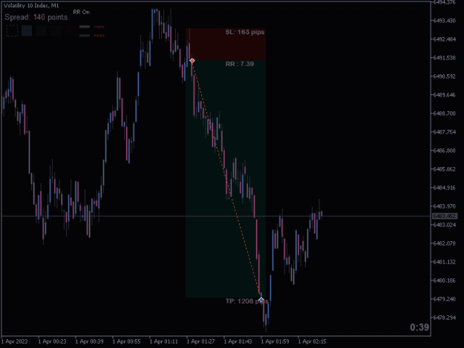Choose the lower red dotted line tool

tap(99, 36)
